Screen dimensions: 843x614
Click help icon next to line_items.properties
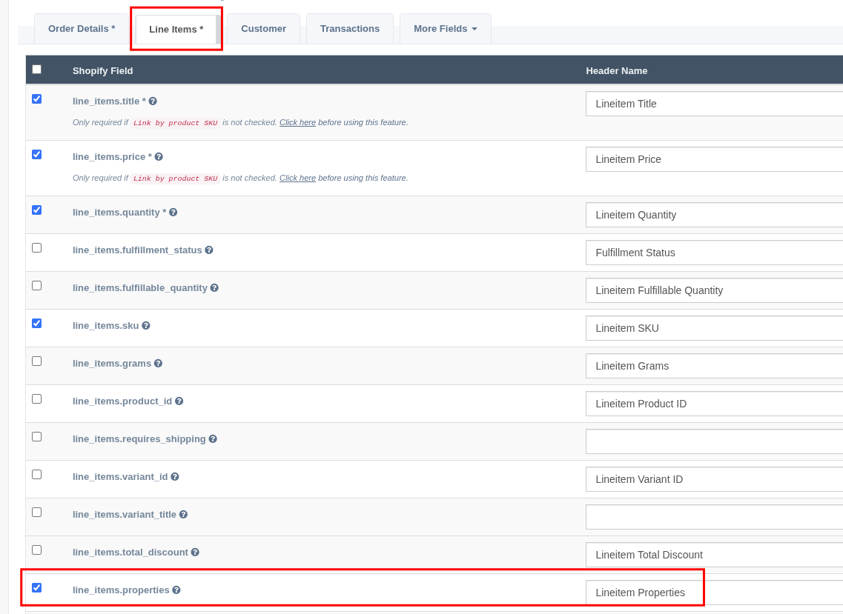[176, 590]
